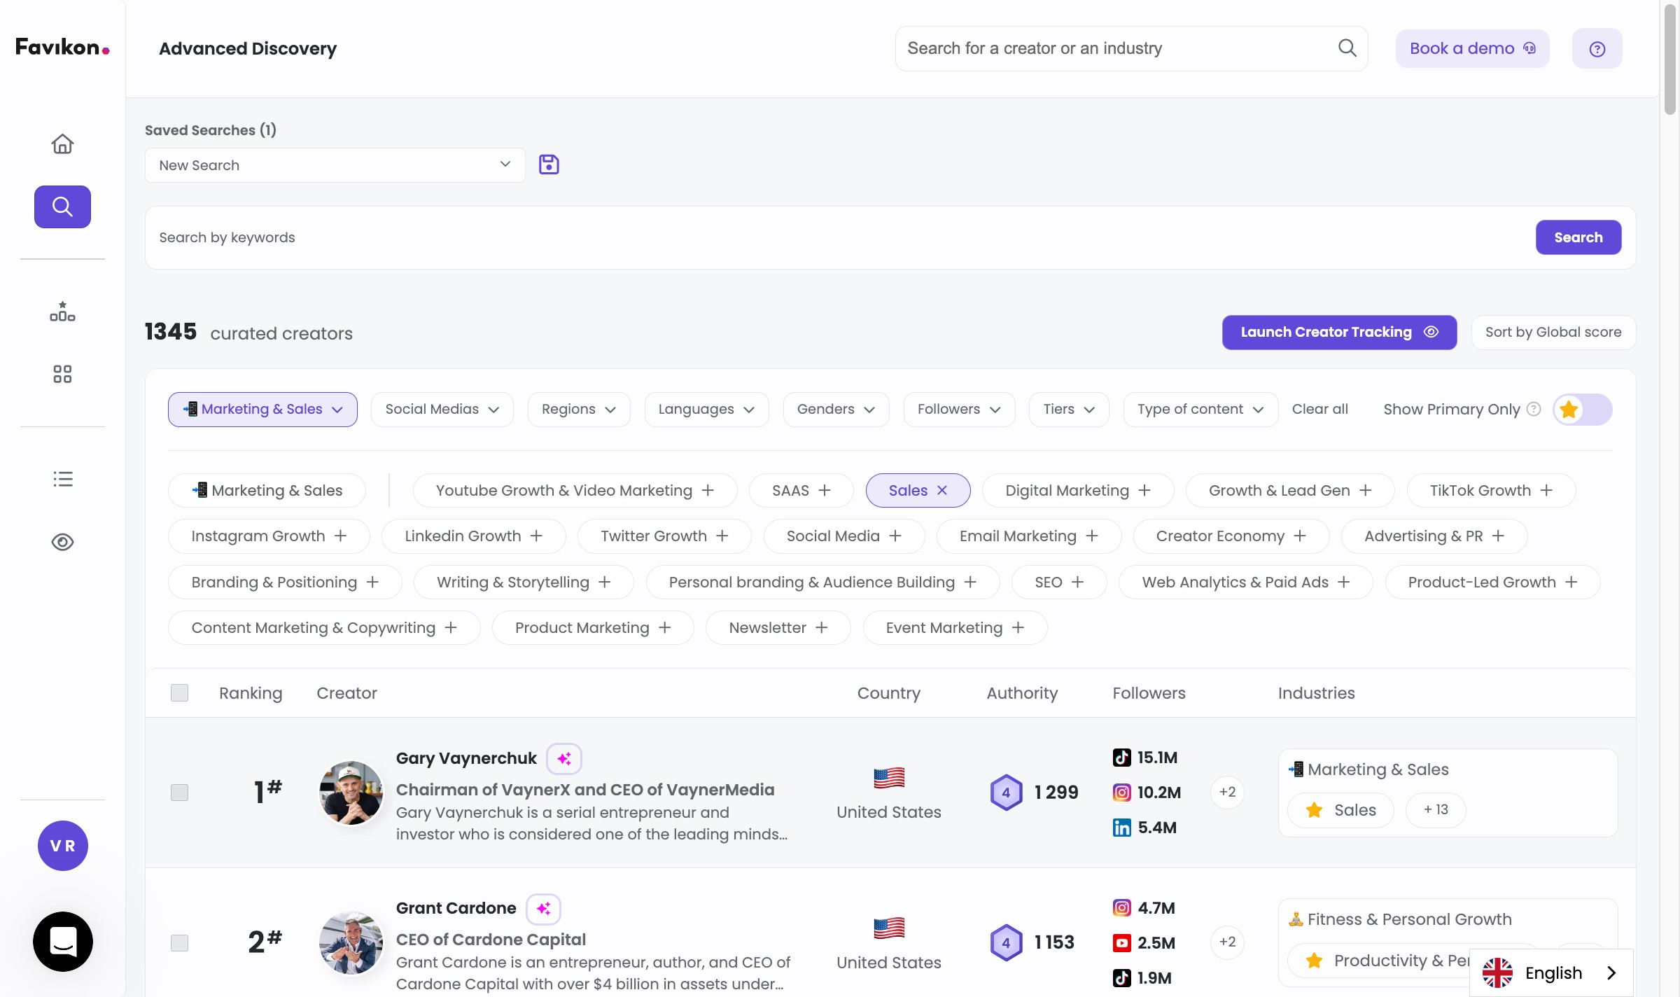Image resolution: width=1680 pixels, height=997 pixels.
Task: Open the Regions filter dropdown
Action: tap(578, 410)
